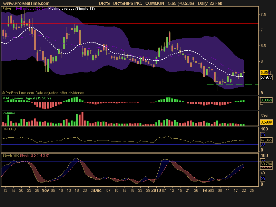Click the 50M volume axis label
Viewport: 276px width, 207px height.
point(264,116)
